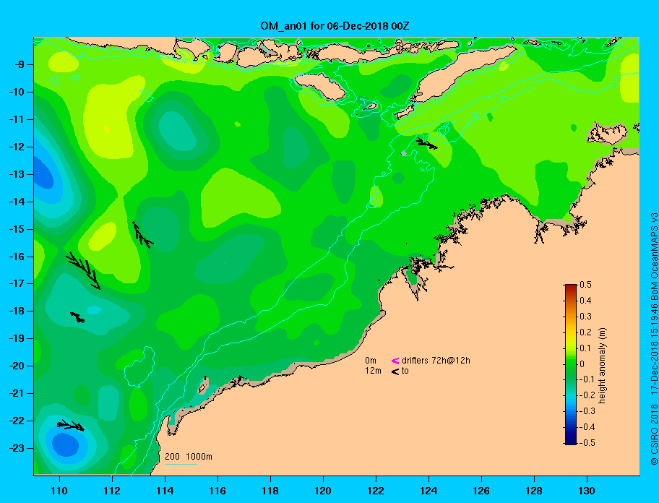Screen dimensions: 659x503
Task: Click the title OM_an01 for 06-Dec-2018 00Z
Action: [335, 26]
